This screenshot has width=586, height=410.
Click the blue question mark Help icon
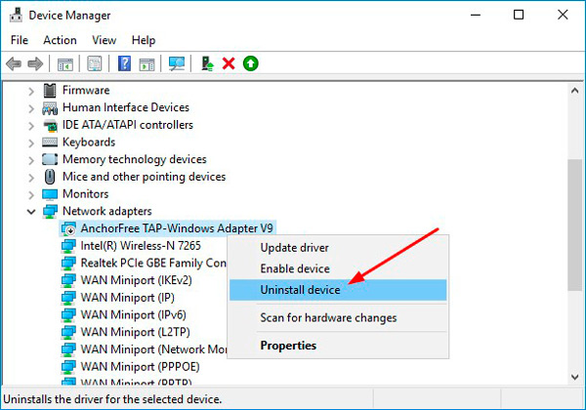(124, 63)
